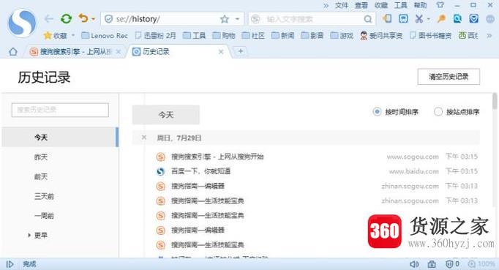Open the screenshot tool dropdown arrow
Screen dimensions: 499x270
[428, 19]
